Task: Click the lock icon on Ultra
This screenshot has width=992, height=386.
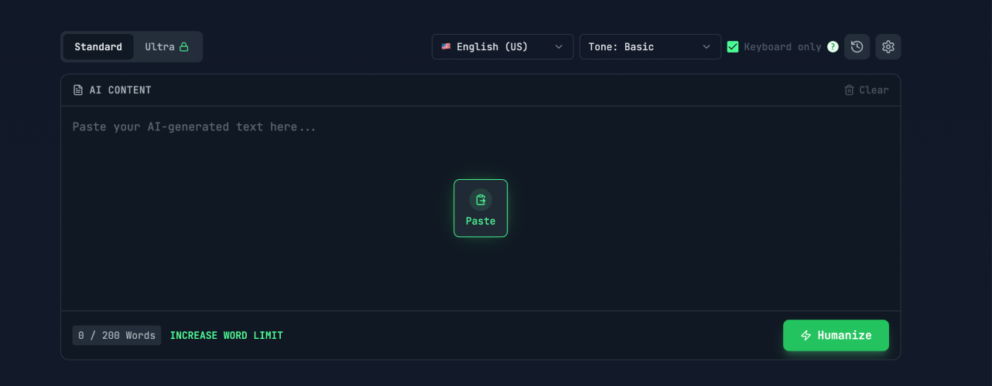Action: (x=184, y=47)
